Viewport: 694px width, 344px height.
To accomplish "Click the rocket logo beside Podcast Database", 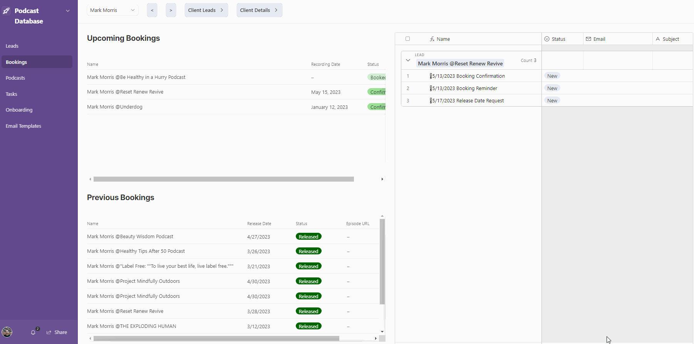I will 7,11.
